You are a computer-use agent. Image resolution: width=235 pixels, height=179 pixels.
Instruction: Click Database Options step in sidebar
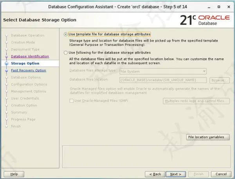pyautogui.click(x=26, y=77)
